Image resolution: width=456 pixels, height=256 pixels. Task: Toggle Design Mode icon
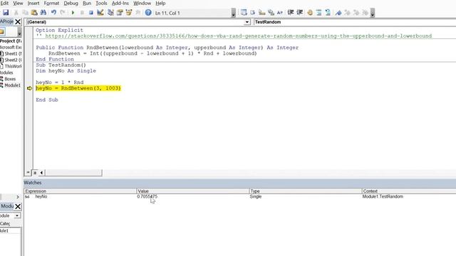pos(100,13)
